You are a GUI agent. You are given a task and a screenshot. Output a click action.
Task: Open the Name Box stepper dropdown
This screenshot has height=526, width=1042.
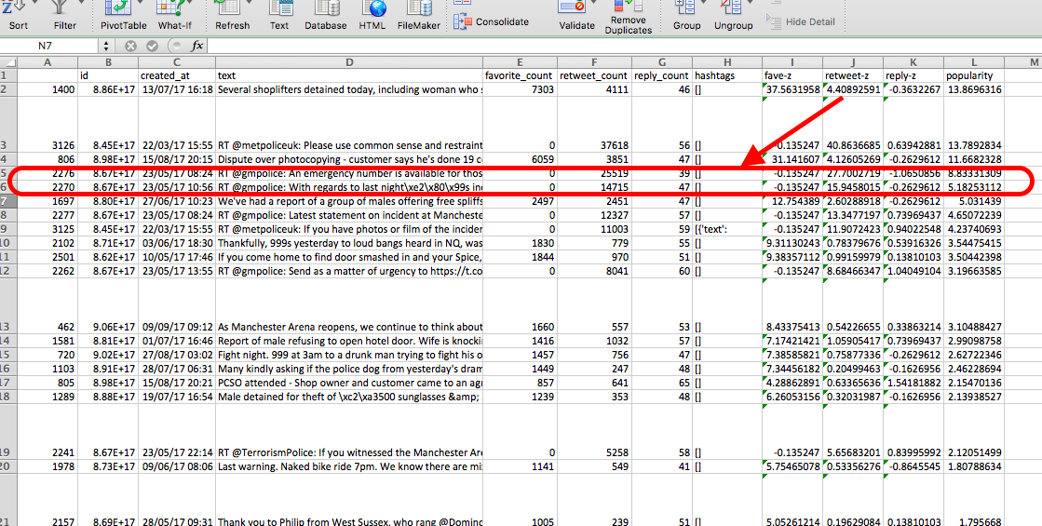(x=104, y=46)
